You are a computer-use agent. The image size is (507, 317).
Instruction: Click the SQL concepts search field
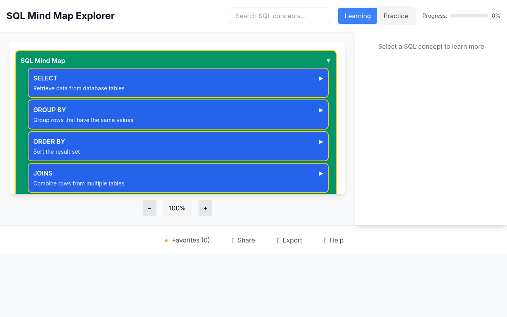point(279,16)
